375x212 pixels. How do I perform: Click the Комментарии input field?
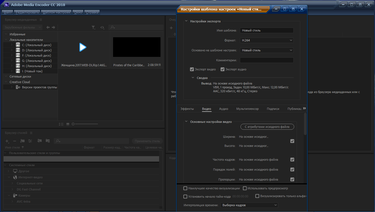coord(267,60)
